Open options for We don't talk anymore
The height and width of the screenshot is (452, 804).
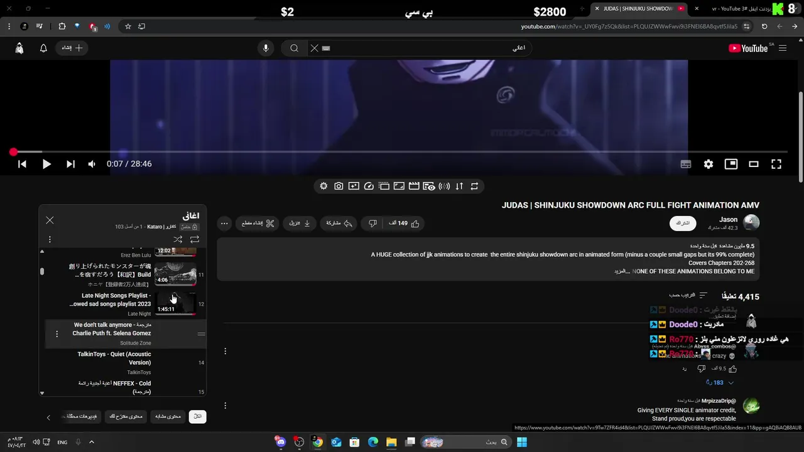(57, 334)
